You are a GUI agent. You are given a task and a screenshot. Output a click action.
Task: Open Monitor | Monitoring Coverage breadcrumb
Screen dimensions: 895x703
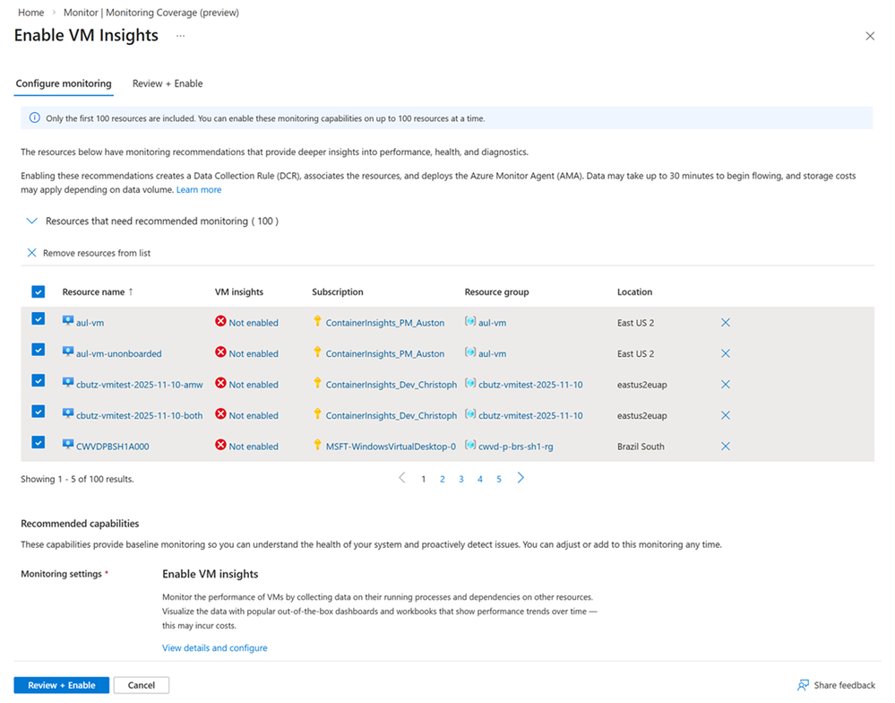click(151, 13)
